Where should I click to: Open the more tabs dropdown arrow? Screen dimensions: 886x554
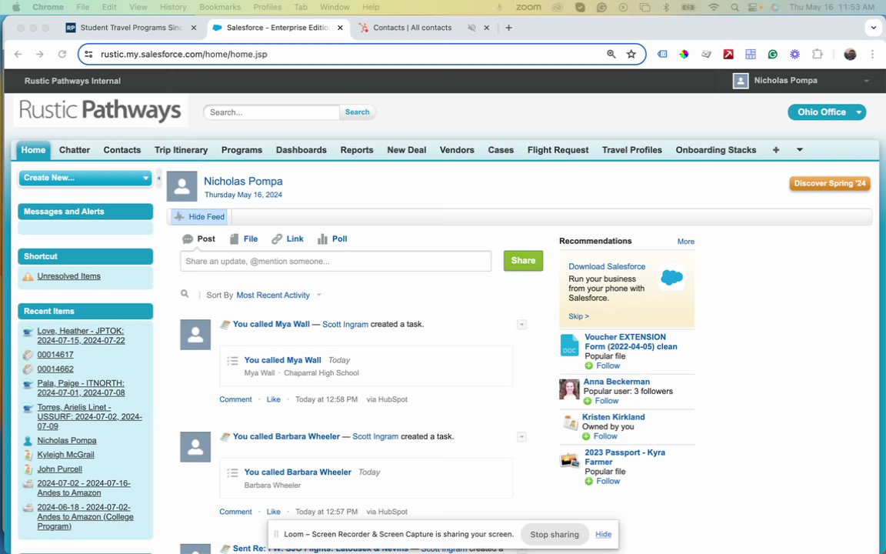pyautogui.click(x=800, y=150)
